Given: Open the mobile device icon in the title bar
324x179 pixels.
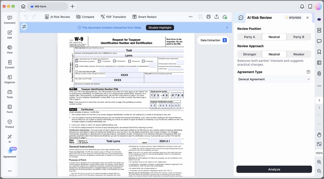Looking at the screenshot, I should click(x=310, y=6).
